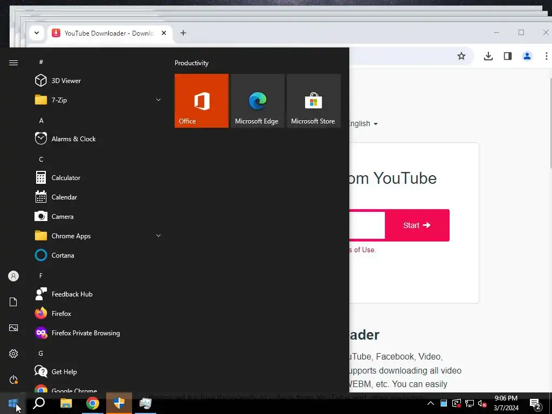Show hidden system tray icons

[431, 403]
